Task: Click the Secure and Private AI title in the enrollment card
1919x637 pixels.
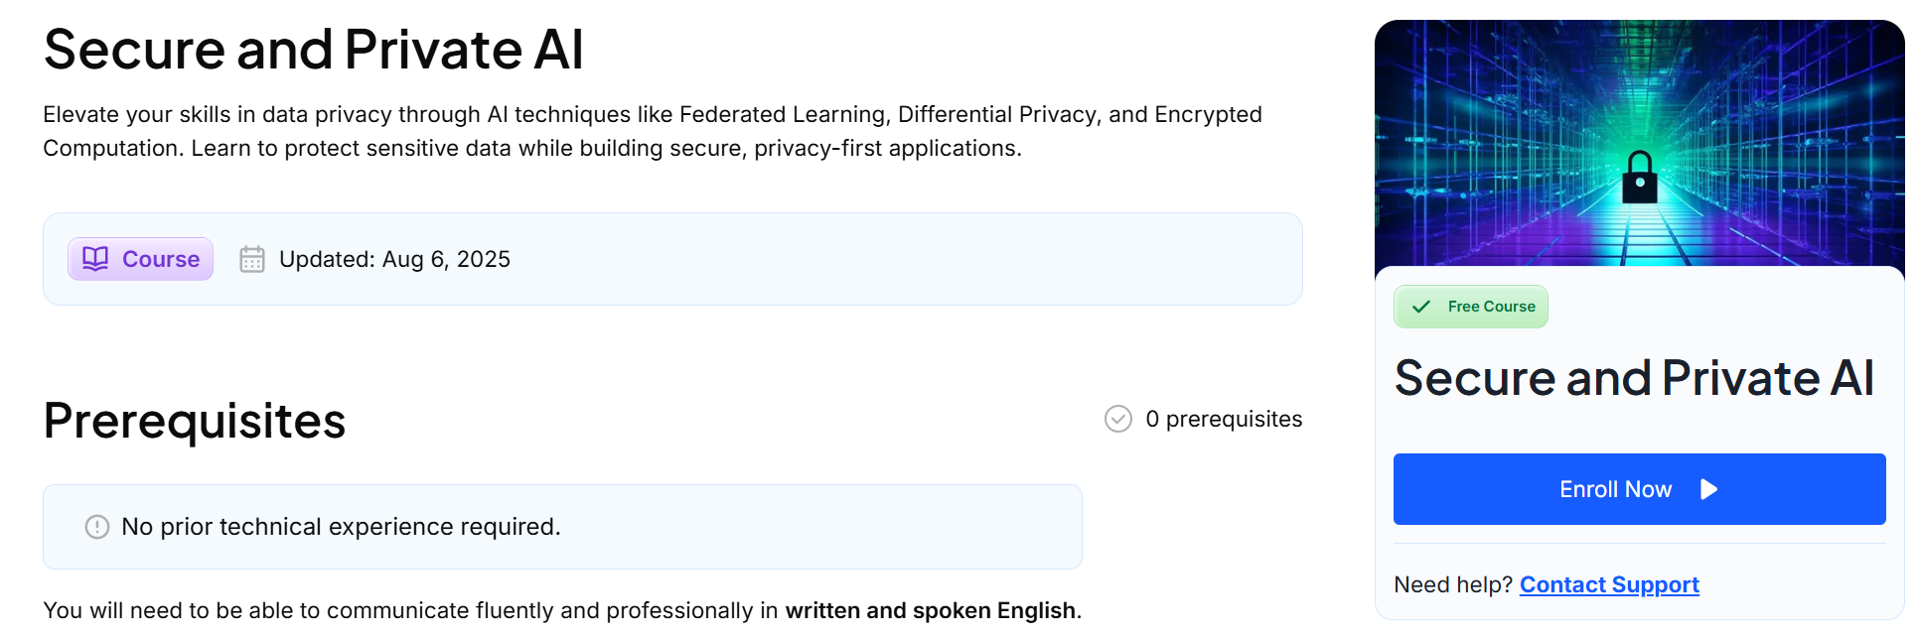Action: coord(1634,378)
